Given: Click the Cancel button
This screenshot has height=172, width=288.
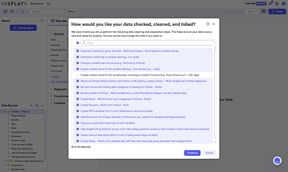Looking at the screenshot, I should [209, 153].
